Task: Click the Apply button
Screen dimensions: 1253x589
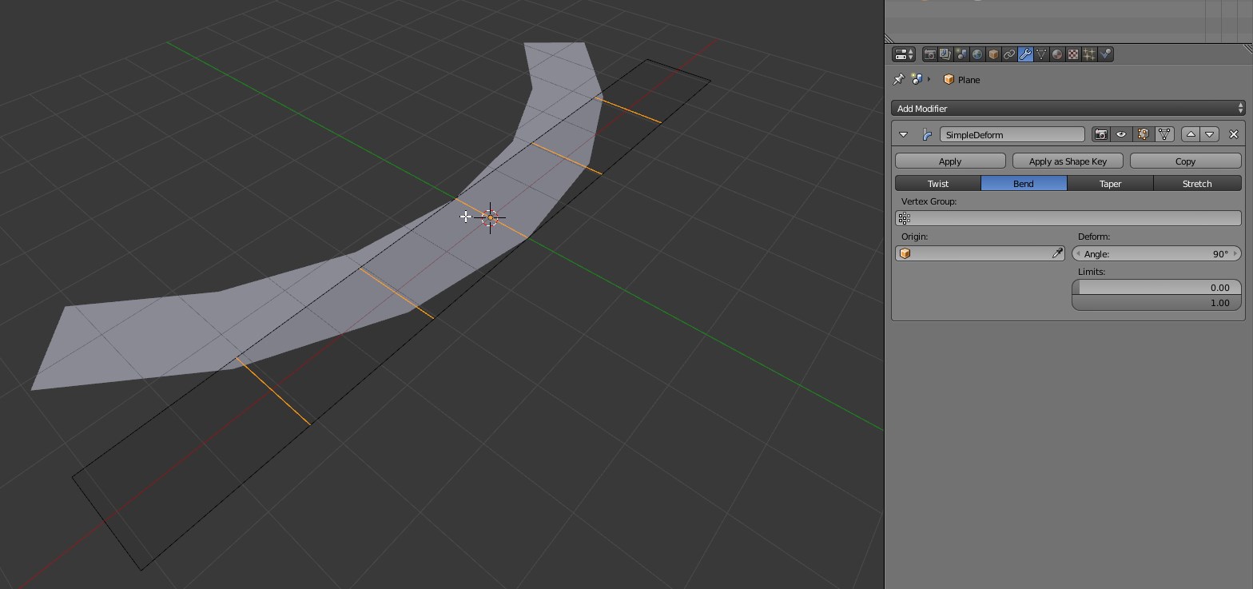Action: point(950,161)
